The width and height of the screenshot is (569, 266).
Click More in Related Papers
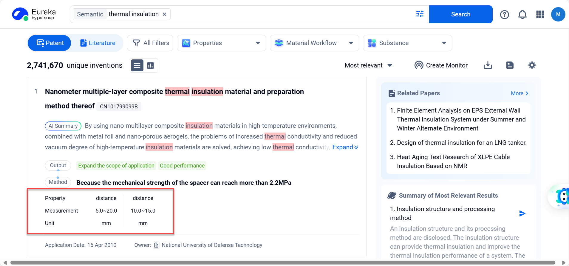[x=519, y=93]
